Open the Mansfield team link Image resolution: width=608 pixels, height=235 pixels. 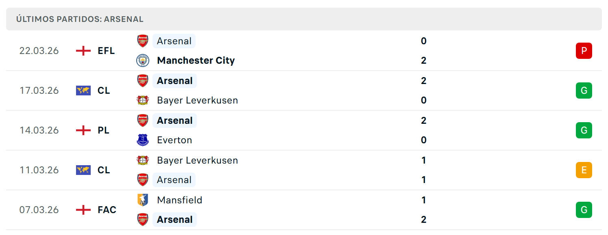click(179, 200)
